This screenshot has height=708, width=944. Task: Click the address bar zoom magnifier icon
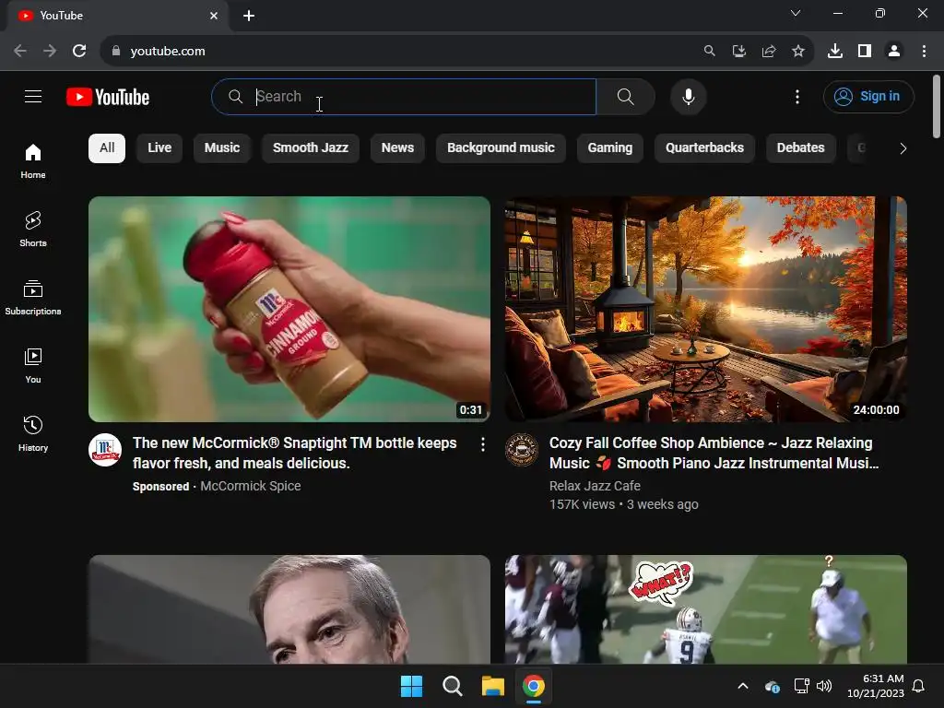(710, 52)
